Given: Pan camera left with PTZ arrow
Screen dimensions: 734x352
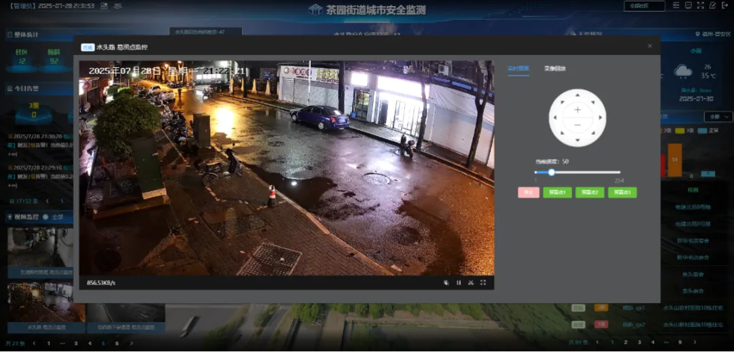Looking at the screenshot, I should click(554, 117).
